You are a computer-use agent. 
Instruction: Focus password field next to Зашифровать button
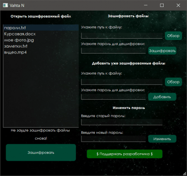tap(113, 51)
